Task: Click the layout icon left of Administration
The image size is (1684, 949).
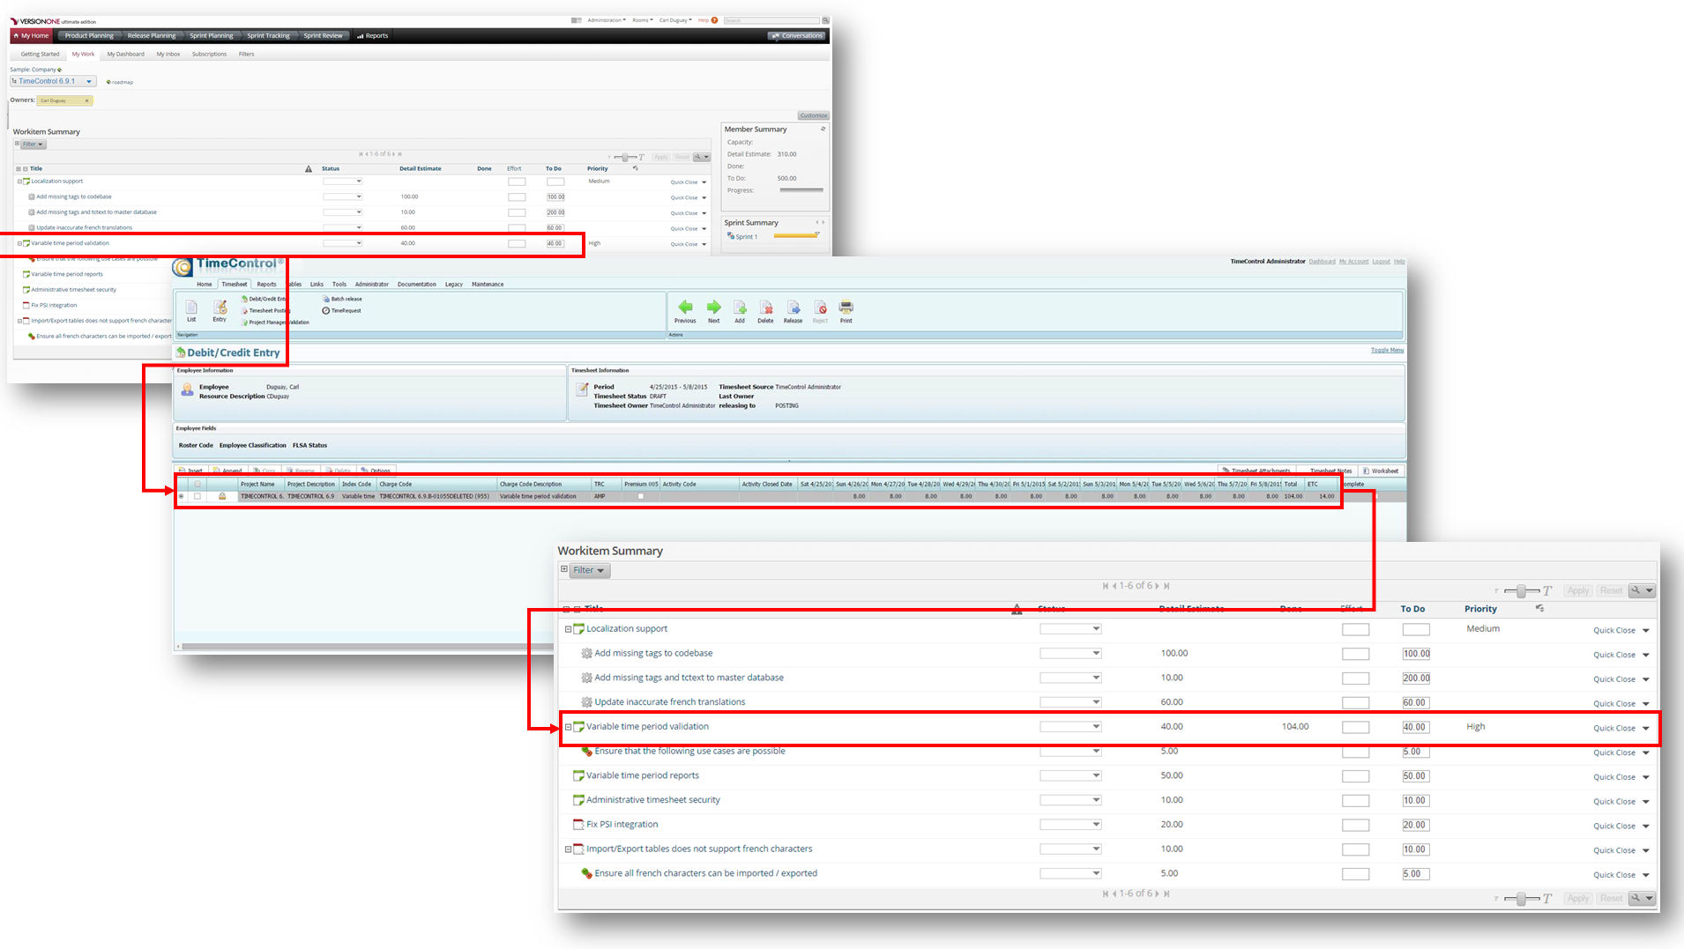Action: click(x=576, y=20)
